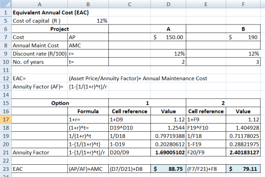Select the 12% discount rate in D9
The width and height of the screenshot is (265, 177).
pyautogui.click(x=168, y=54)
